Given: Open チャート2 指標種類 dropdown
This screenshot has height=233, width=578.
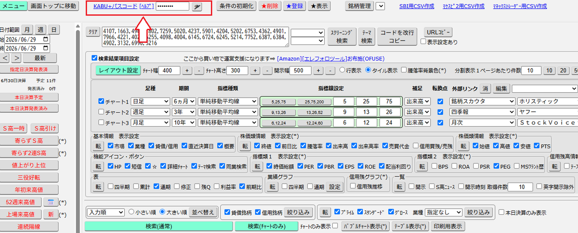Looking at the screenshot, I should pos(227,112).
